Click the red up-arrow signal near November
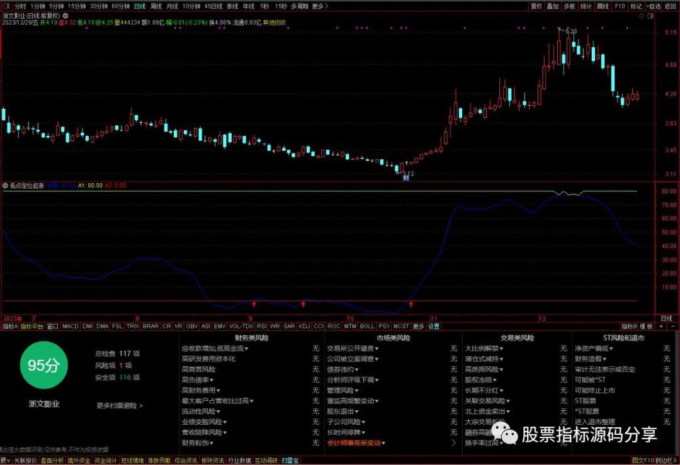The image size is (680, 465). point(411,305)
